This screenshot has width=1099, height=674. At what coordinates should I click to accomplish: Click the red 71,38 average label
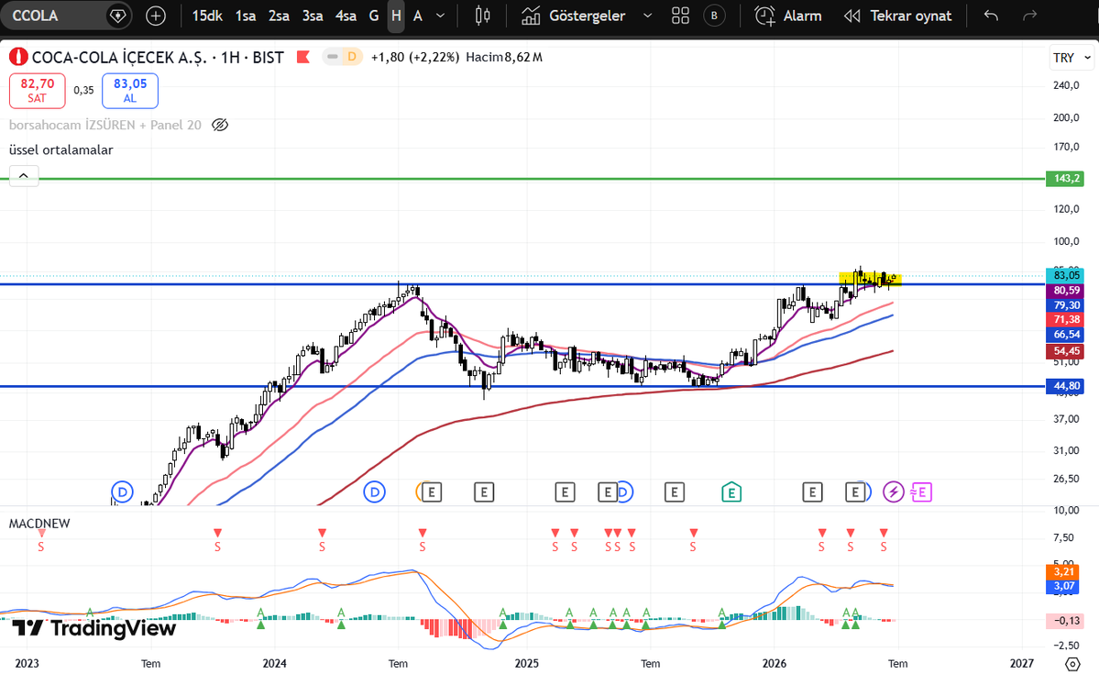tap(1065, 320)
